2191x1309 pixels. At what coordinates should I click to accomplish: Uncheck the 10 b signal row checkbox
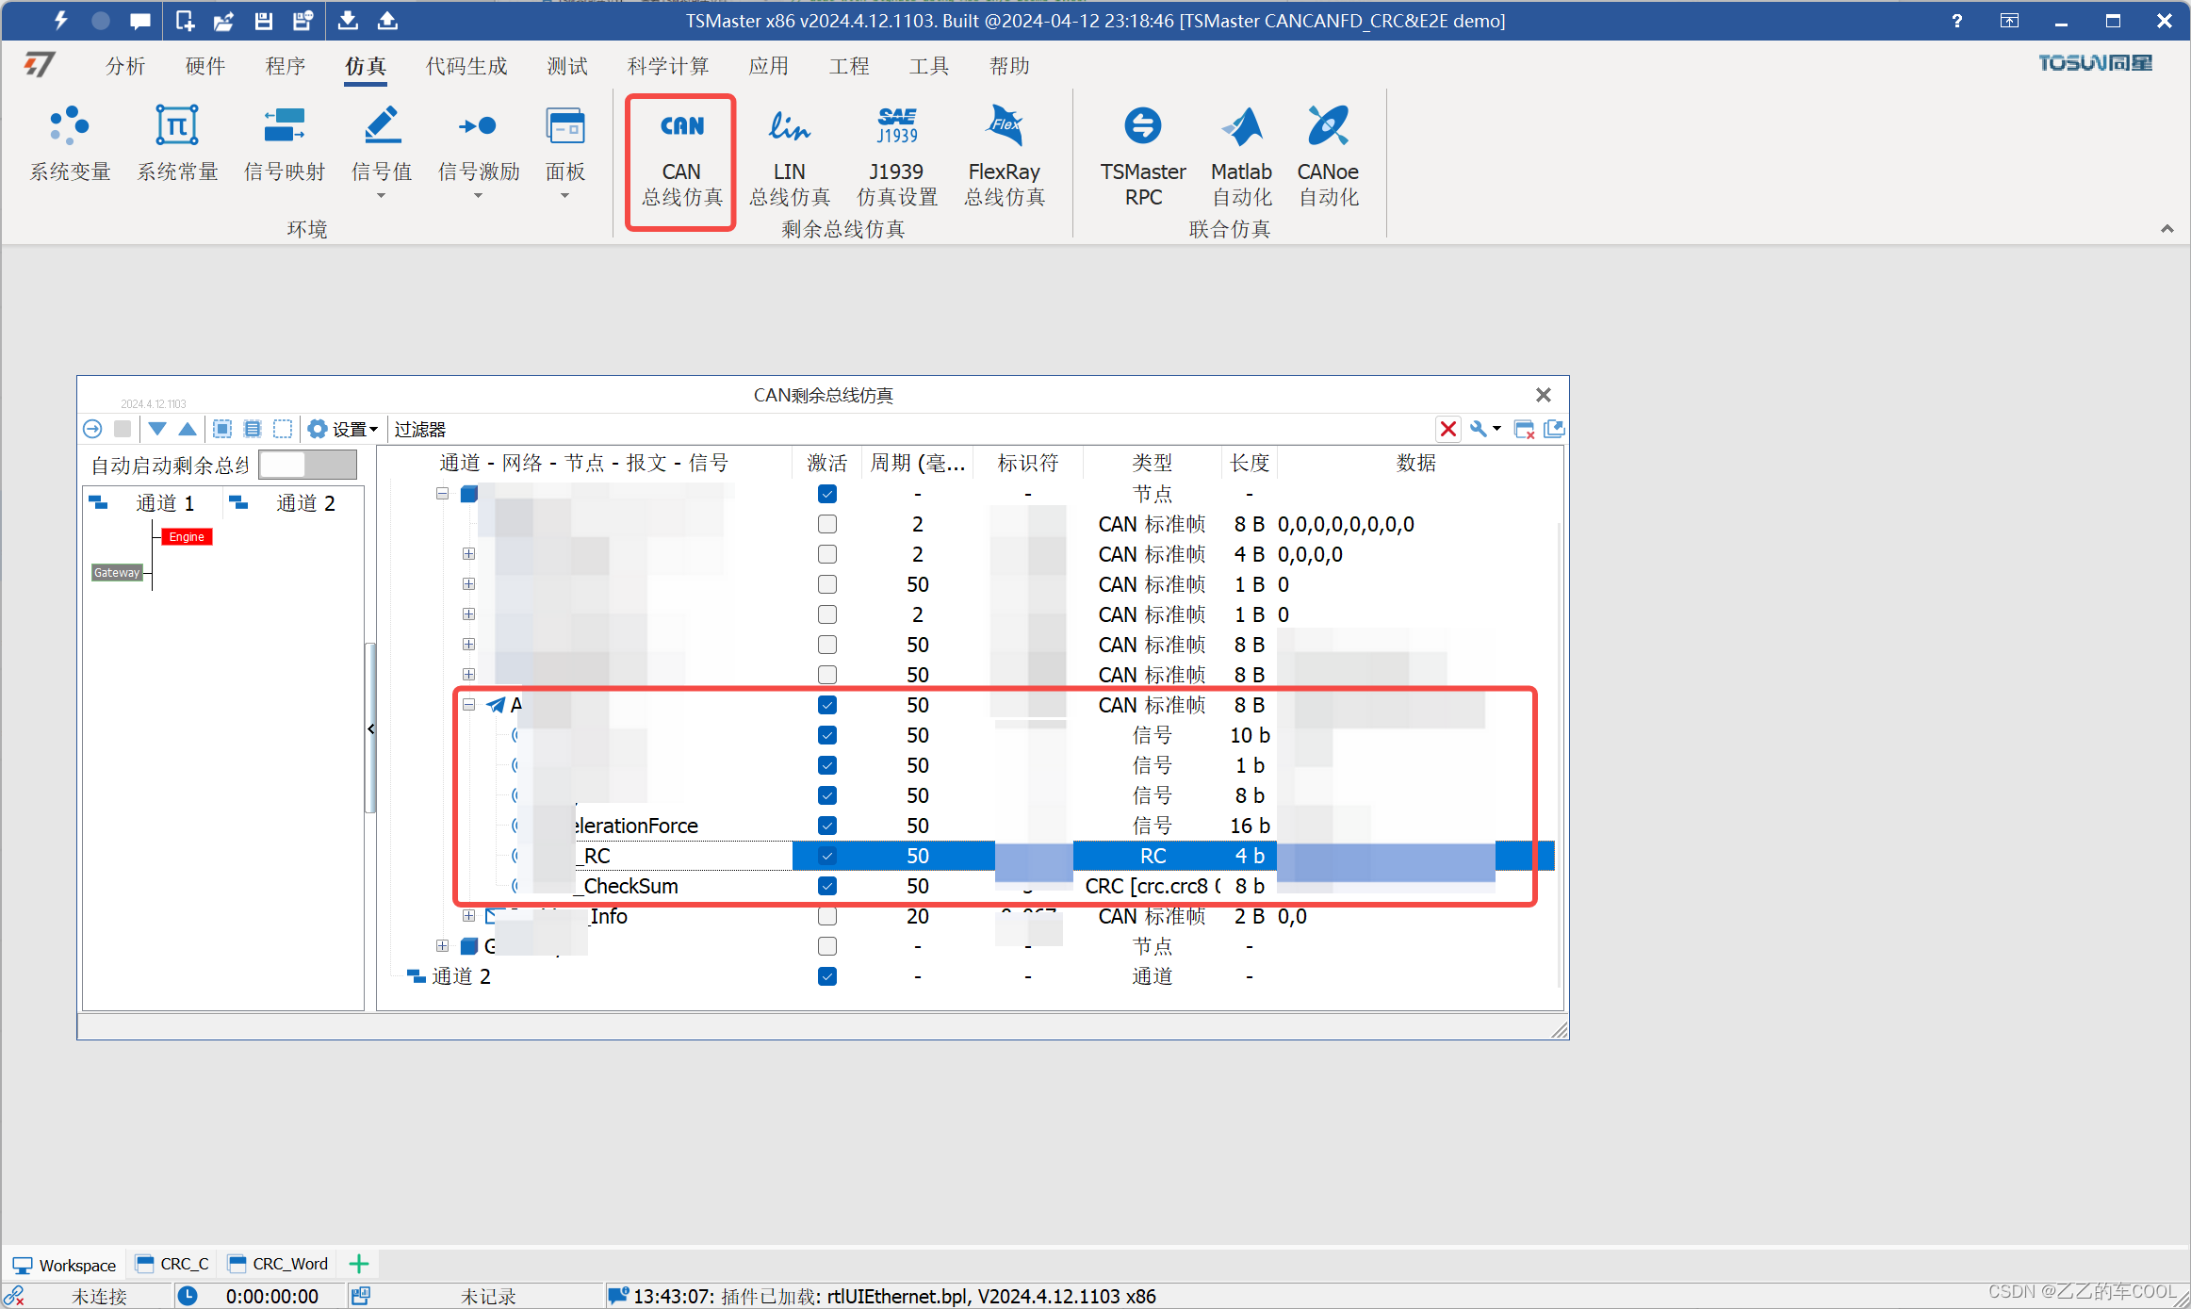click(x=827, y=735)
